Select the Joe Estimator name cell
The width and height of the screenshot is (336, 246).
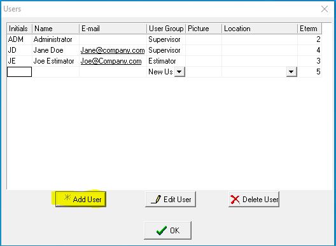point(55,61)
